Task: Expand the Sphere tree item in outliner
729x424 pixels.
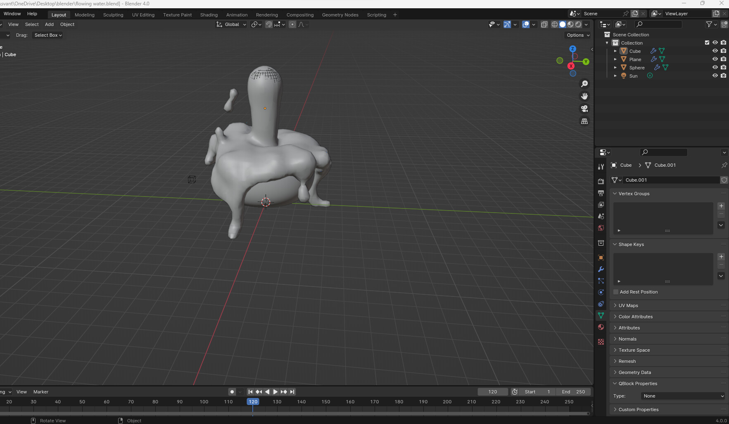Action: click(615, 68)
